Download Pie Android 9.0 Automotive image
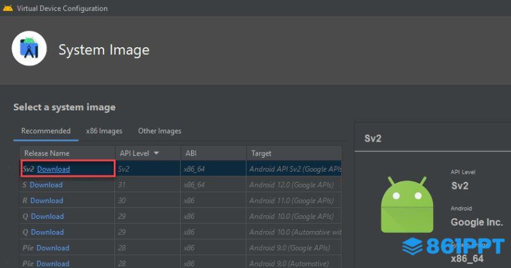The width and height of the screenshot is (511, 268). (x=53, y=264)
